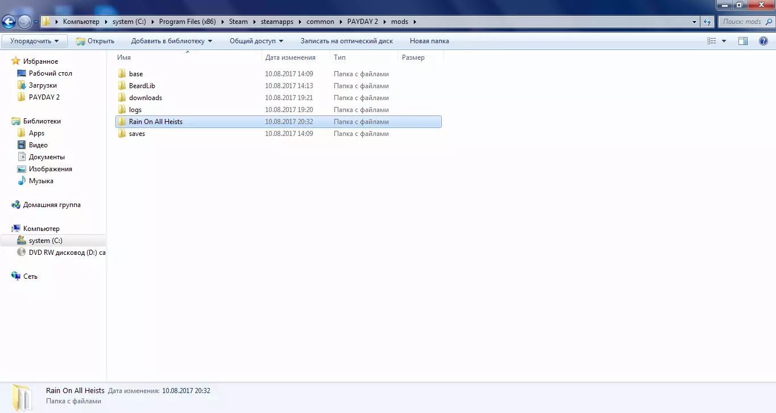
Task: Select the downloads folder icon
Action: [122, 98]
